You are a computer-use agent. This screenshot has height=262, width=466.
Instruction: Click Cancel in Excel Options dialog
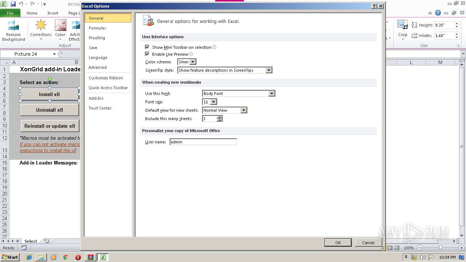pos(368,243)
